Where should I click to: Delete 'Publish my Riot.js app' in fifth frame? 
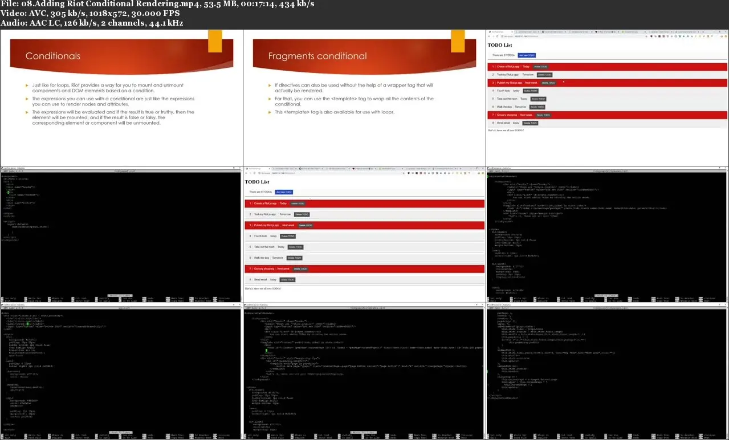pyautogui.click(x=306, y=225)
